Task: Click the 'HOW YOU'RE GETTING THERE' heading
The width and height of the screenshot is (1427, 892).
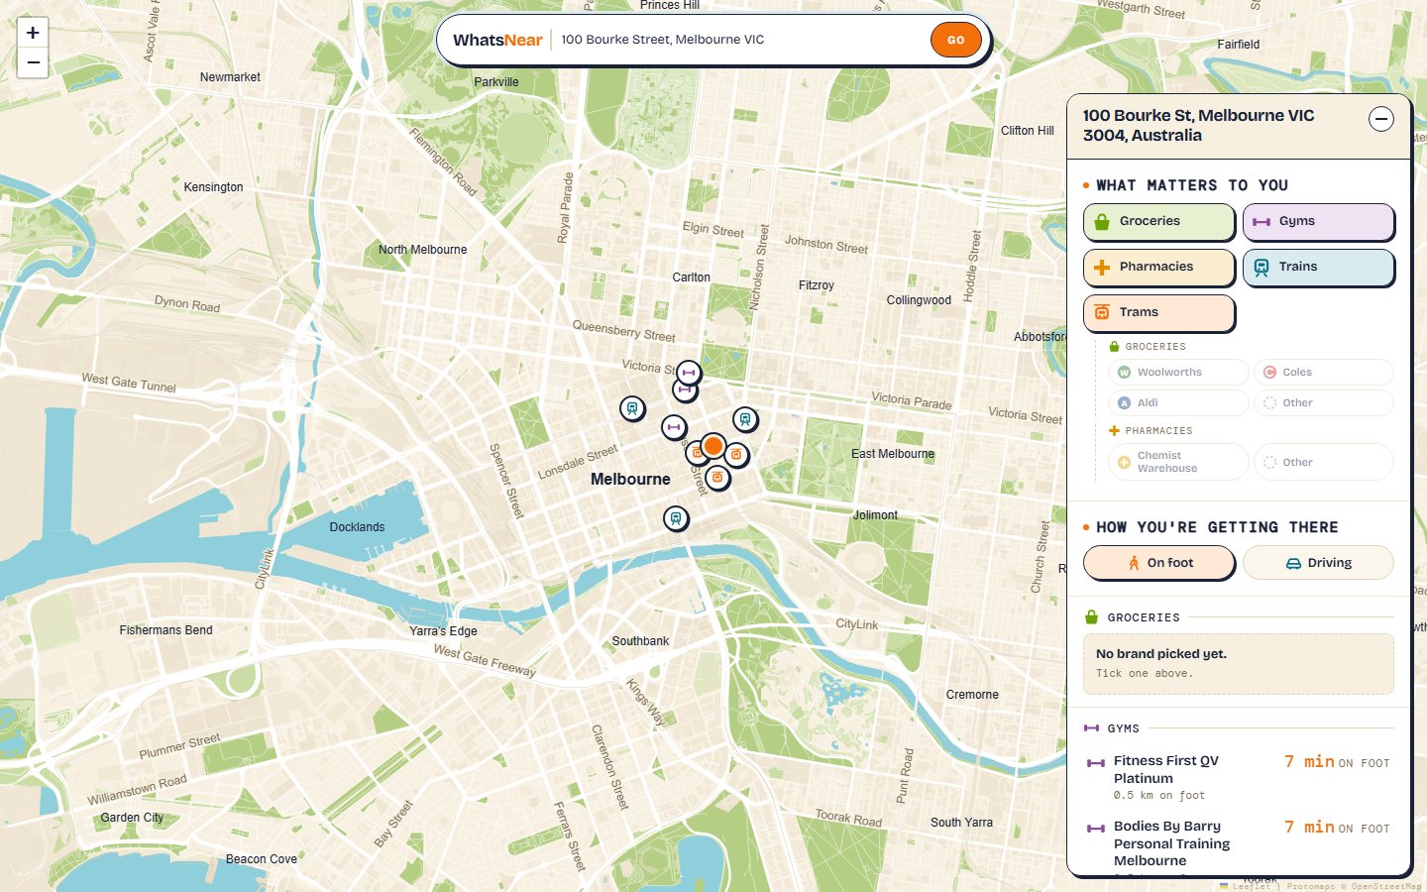Action: pyautogui.click(x=1217, y=527)
